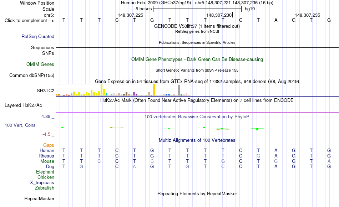
Task: Click 'Multiz Alignments of 100 Vertebrates' title
Action: click(197, 140)
